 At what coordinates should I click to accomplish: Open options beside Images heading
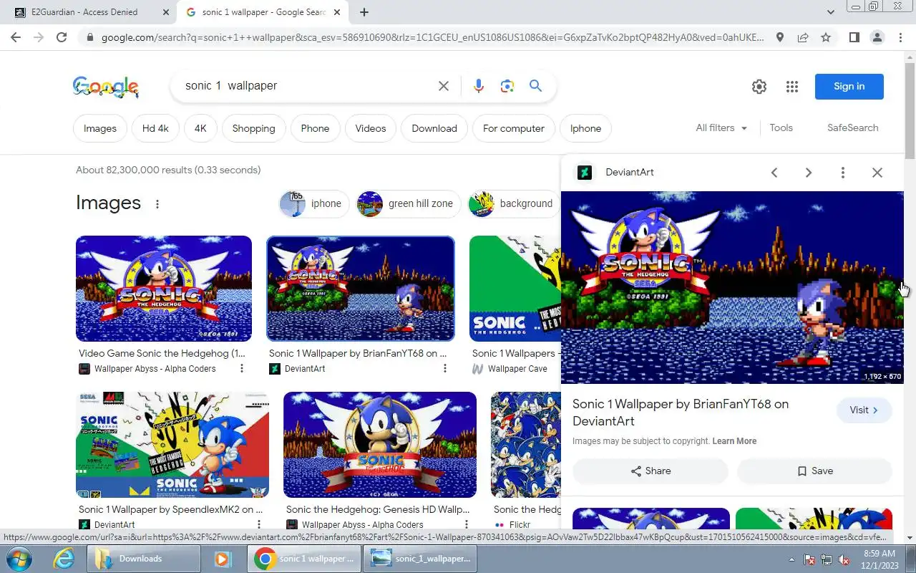(157, 204)
